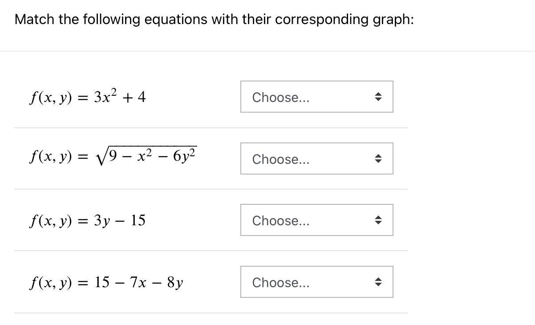Image resolution: width=535 pixels, height=325 pixels.
Task: Select the Choose... text in the last row
Action: (280, 283)
